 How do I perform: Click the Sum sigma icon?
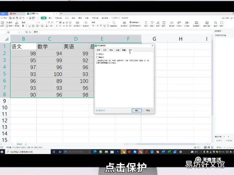click(x=146, y=23)
